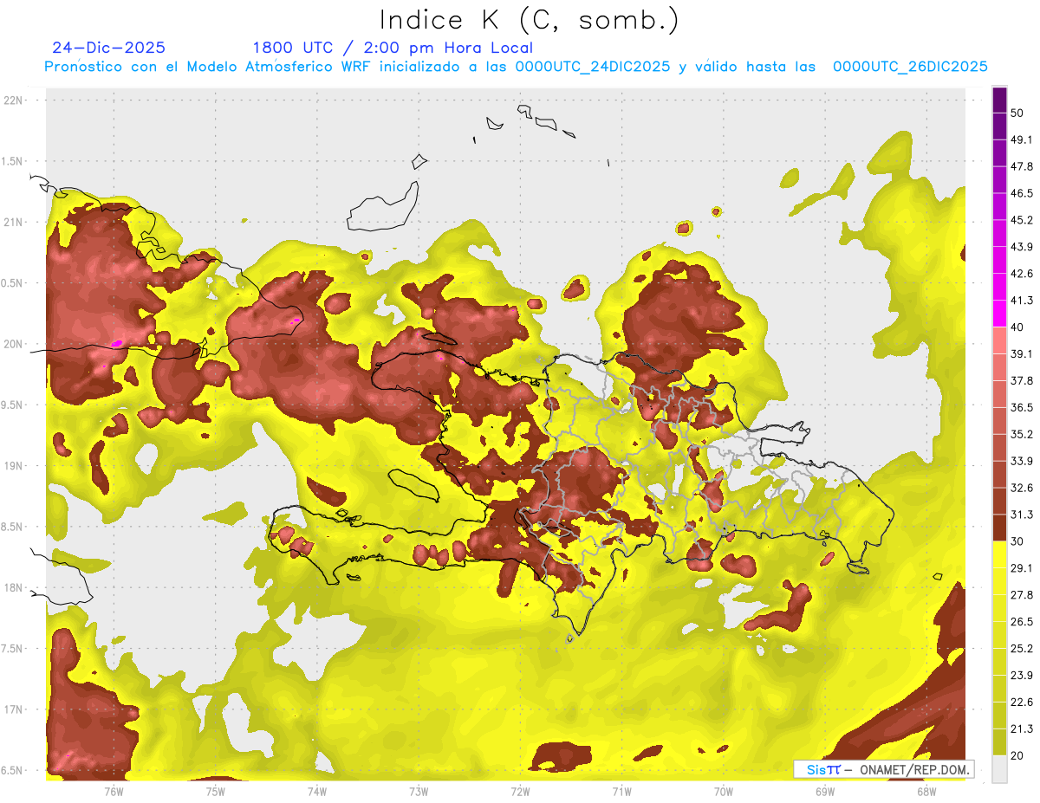1040x803 pixels.
Task: Click the map title 'Indice K (C, somb.)'
Action: [529, 20]
